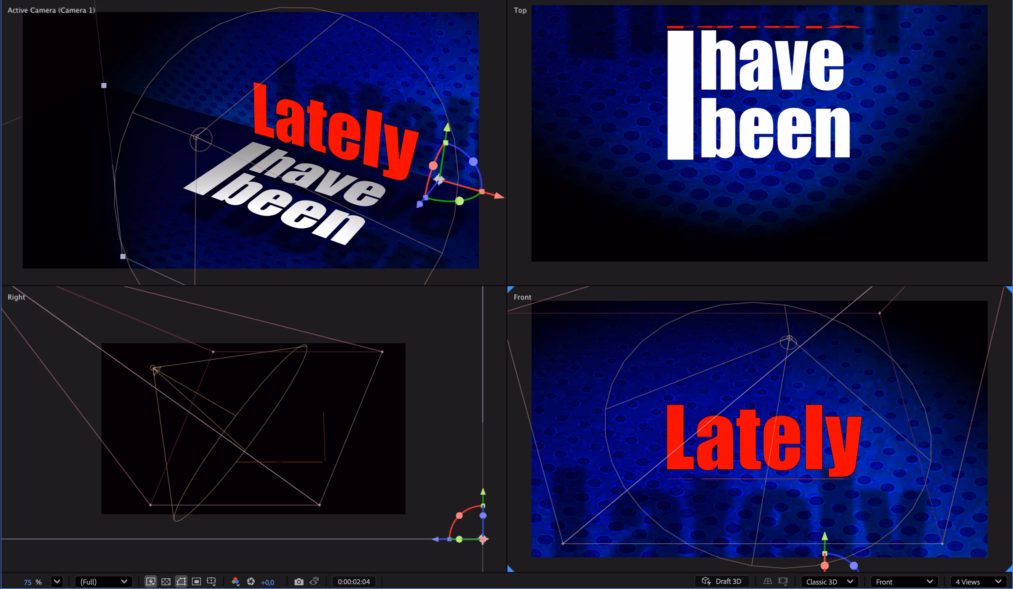
Task: Open the Front view selector dropdown
Action: point(904,581)
